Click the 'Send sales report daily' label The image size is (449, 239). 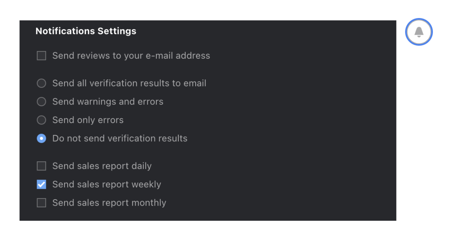click(x=102, y=166)
